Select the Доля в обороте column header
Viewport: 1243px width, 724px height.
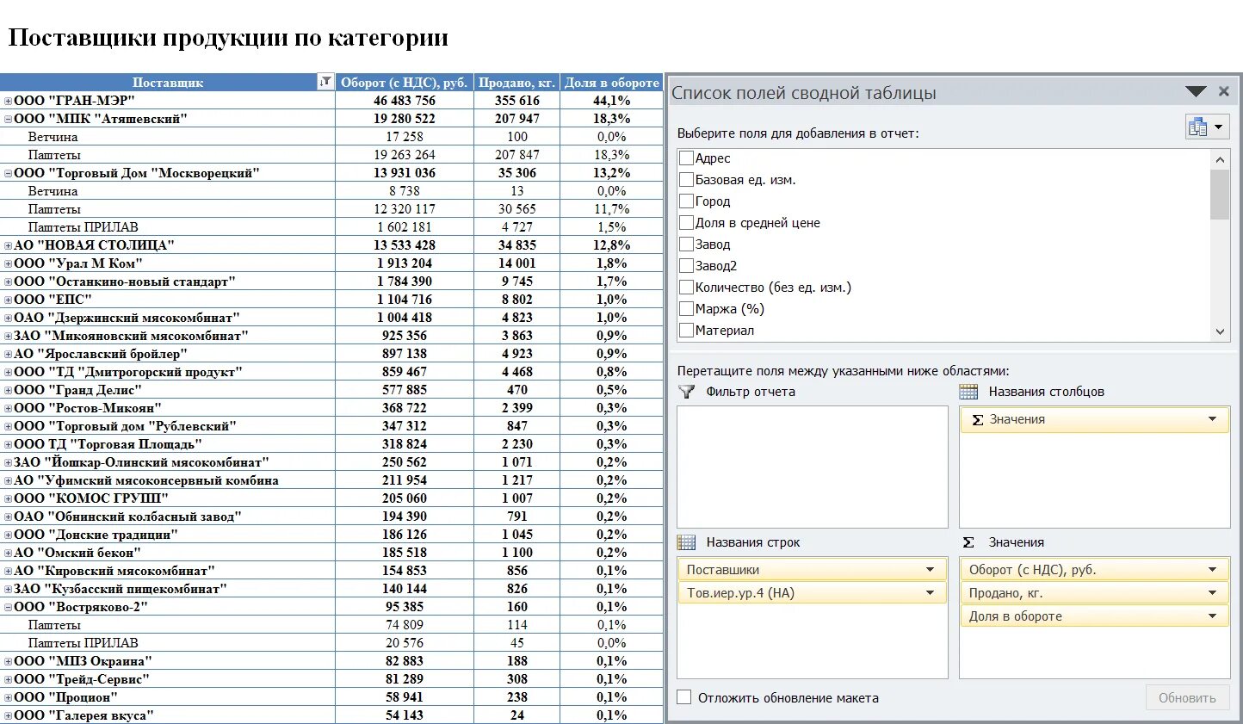click(x=612, y=83)
